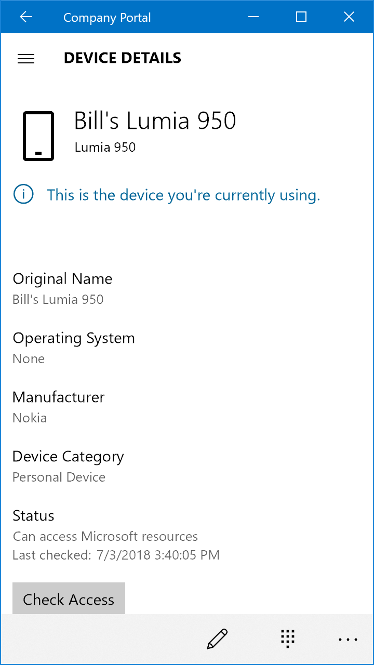The width and height of the screenshot is (374, 665).
Task: Expand the three-dot more options
Action: pos(348,639)
